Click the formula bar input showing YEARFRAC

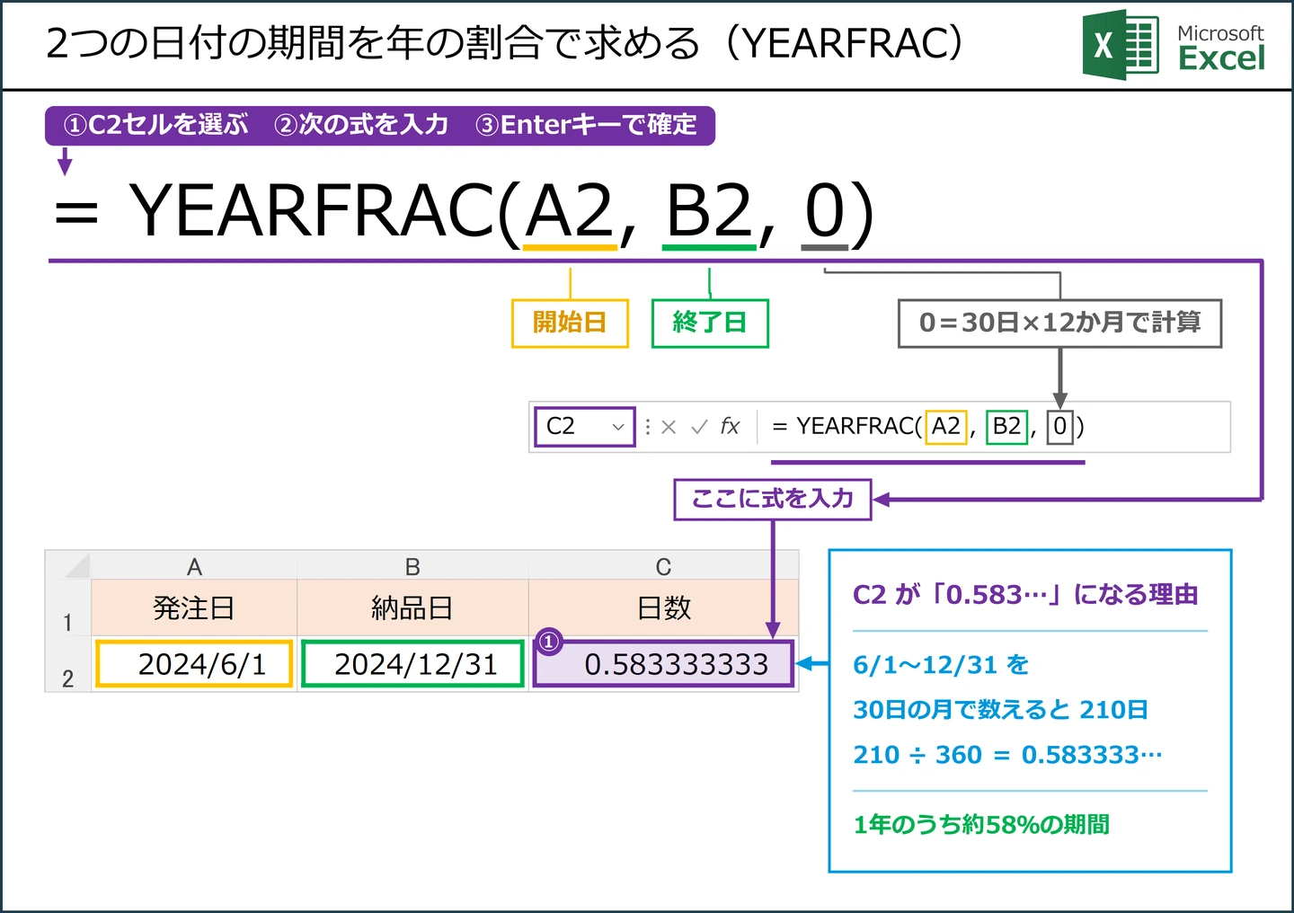(x=995, y=427)
